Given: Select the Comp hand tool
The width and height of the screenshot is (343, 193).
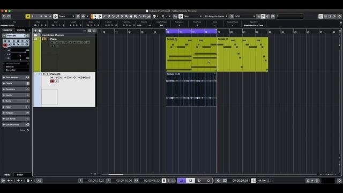Looking at the screenshot, I should click(x=131, y=17).
